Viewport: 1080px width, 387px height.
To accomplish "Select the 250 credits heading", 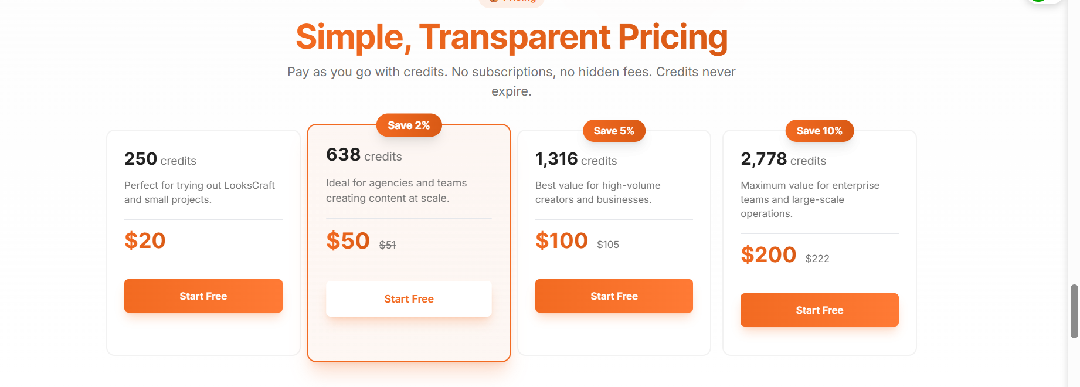I will [x=160, y=159].
